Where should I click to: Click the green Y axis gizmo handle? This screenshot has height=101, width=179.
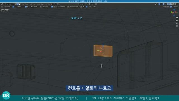[x=171, y=12]
